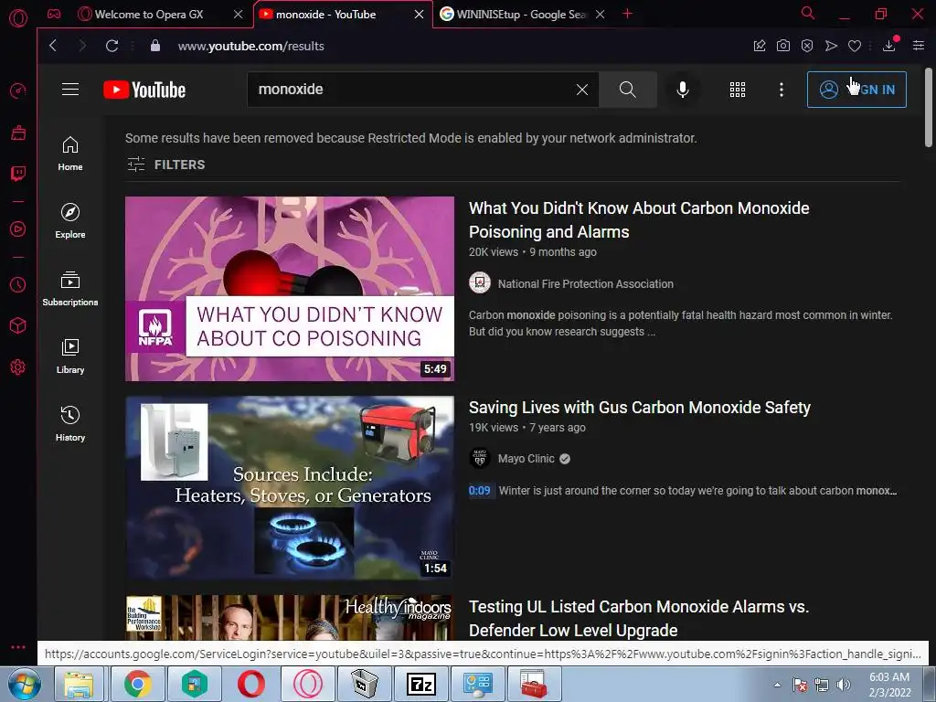Go to Home in YouTube sidebar
The image size is (936, 702).
click(x=70, y=154)
